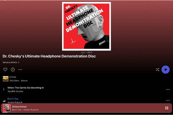
Task: Click the Hi-Res Audio badge
Action: [x=5, y=79]
